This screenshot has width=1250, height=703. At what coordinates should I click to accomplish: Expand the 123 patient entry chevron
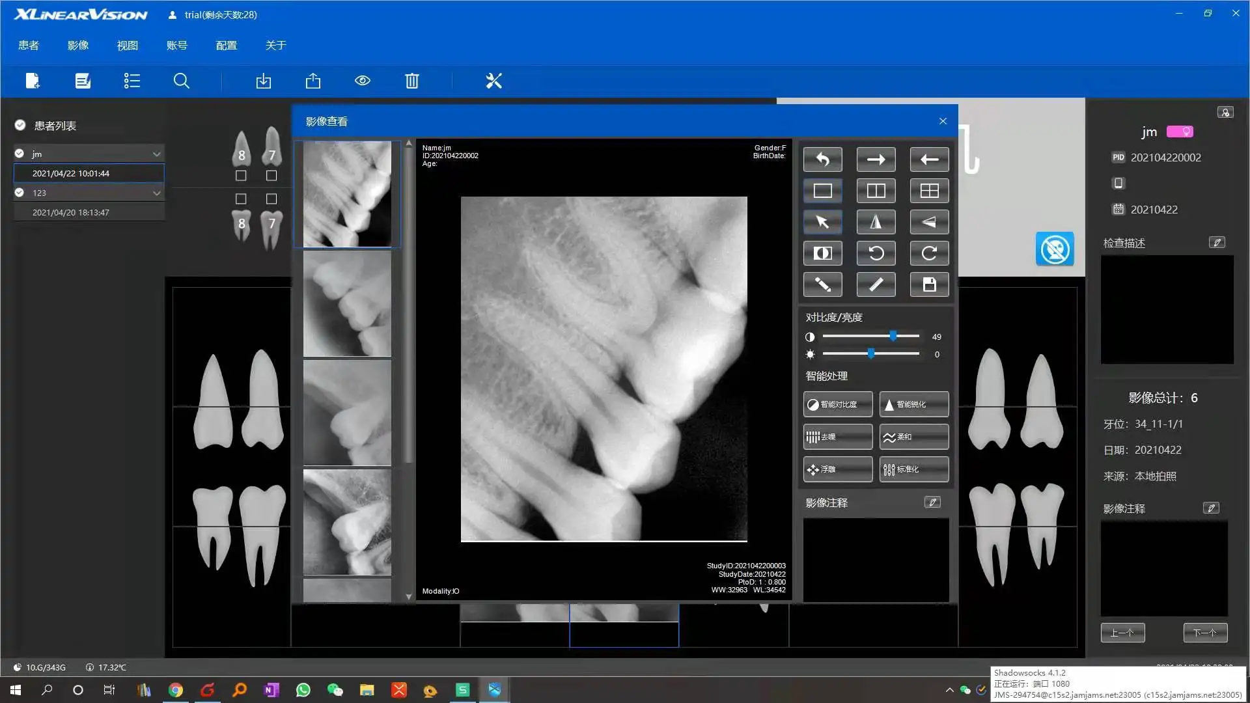coord(156,193)
